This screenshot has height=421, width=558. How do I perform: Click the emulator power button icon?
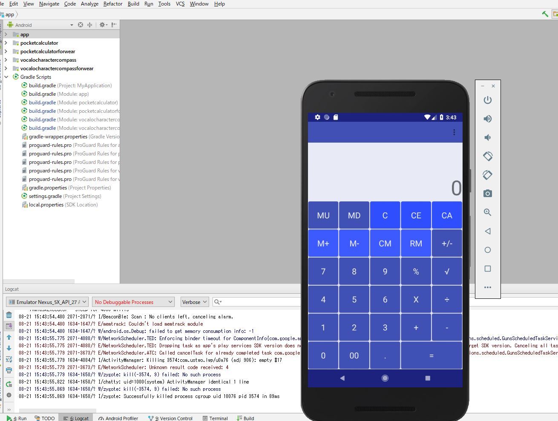coord(487,100)
